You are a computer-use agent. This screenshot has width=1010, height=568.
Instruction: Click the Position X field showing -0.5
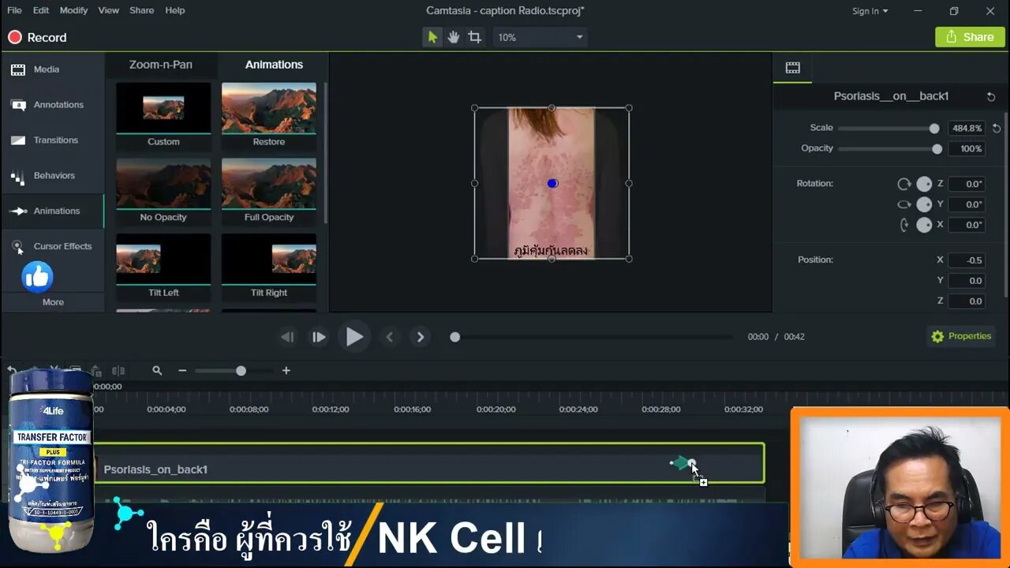point(967,260)
